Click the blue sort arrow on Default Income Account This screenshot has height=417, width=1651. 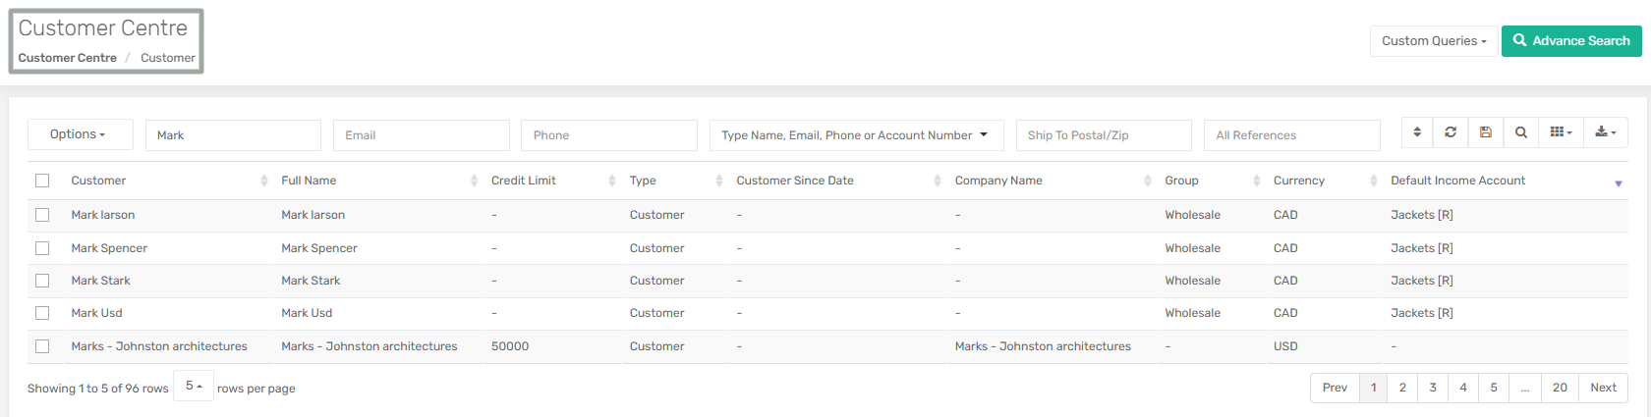point(1619,183)
